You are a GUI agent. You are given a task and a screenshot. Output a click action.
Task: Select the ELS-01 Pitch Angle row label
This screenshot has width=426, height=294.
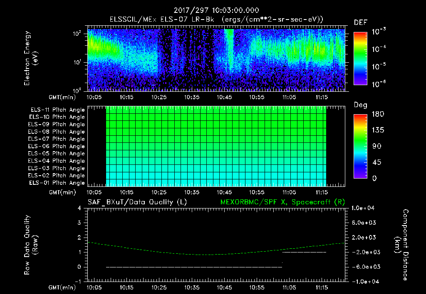tap(57, 183)
